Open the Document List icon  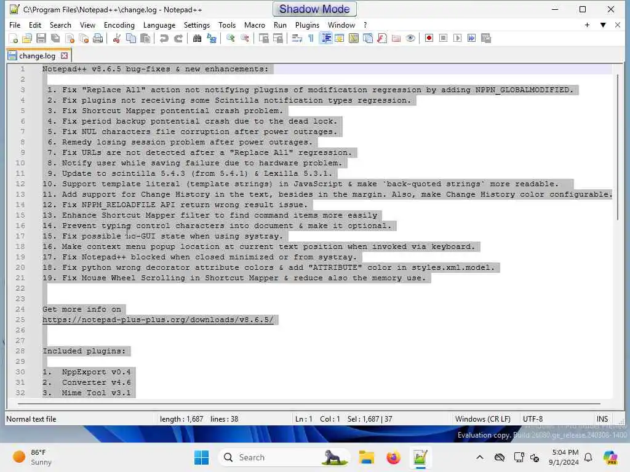[x=368, y=39]
